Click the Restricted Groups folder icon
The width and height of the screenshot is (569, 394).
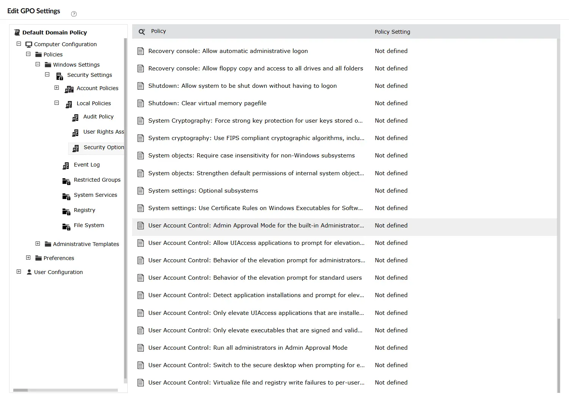tap(66, 181)
